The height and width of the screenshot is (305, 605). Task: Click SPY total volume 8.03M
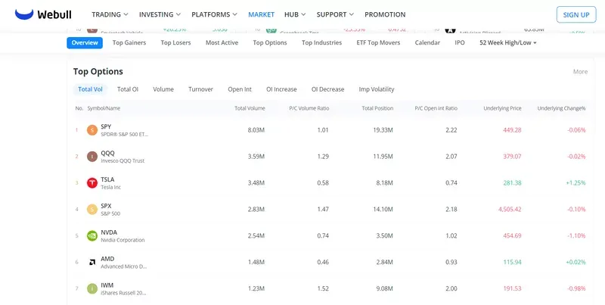[x=256, y=130]
